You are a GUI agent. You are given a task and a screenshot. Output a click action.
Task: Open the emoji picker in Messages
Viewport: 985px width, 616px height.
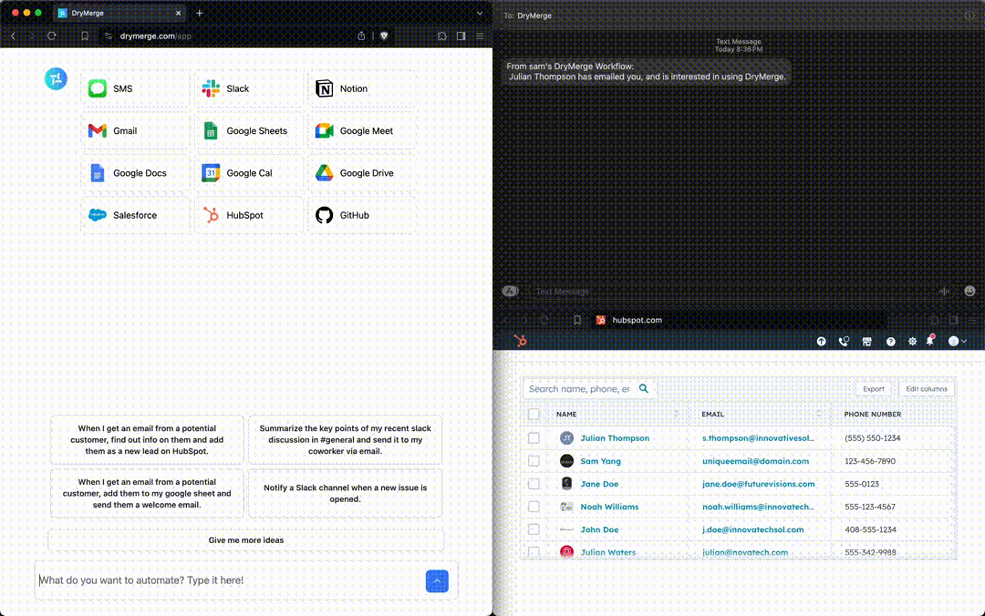970,291
